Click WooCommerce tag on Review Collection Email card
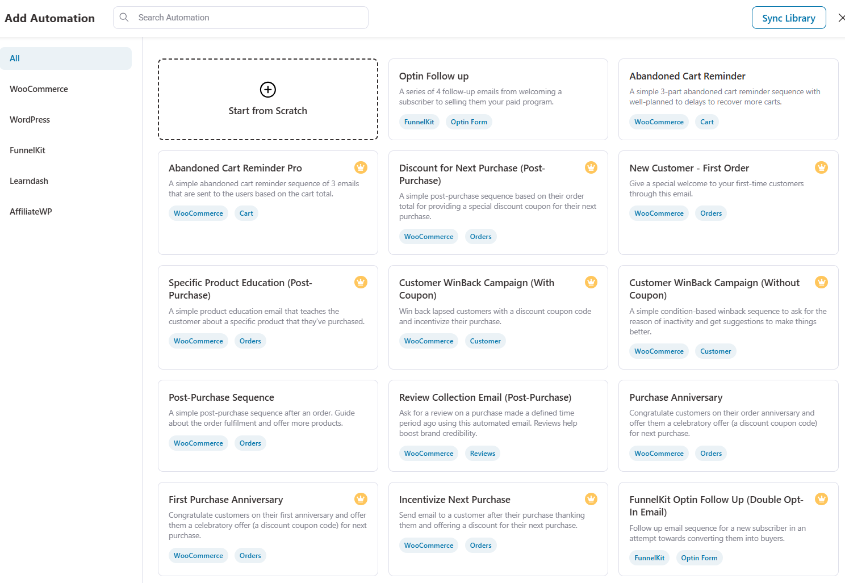Viewport: 845px width, 583px height. [x=429, y=454]
